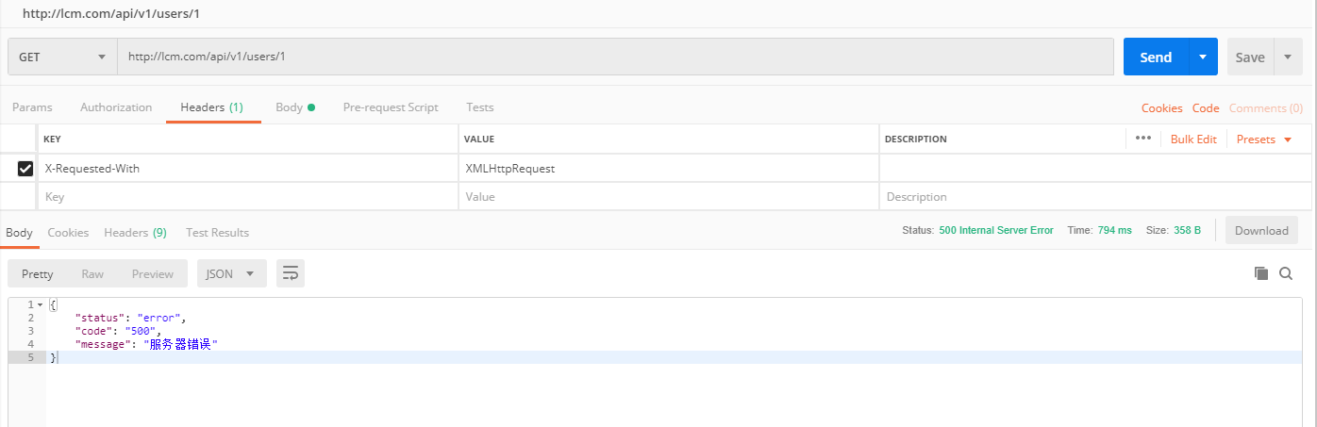Click the search response magnifier icon
1317x427 pixels.
click(x=1286, y=273)
